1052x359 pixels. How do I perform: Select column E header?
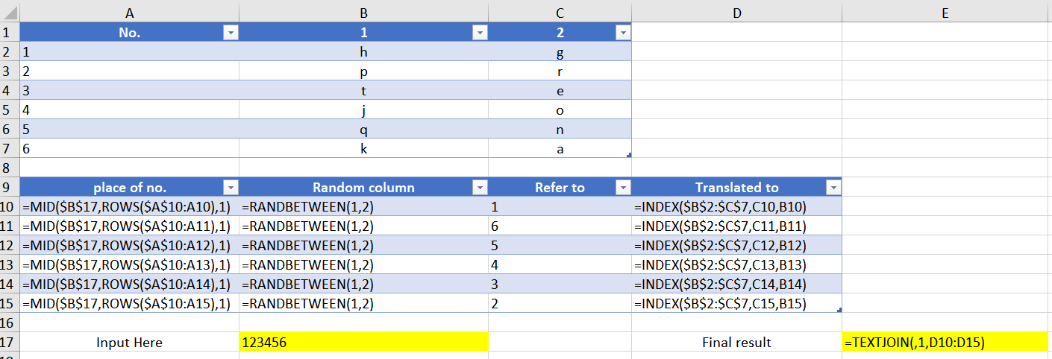[x=945, y=12]
